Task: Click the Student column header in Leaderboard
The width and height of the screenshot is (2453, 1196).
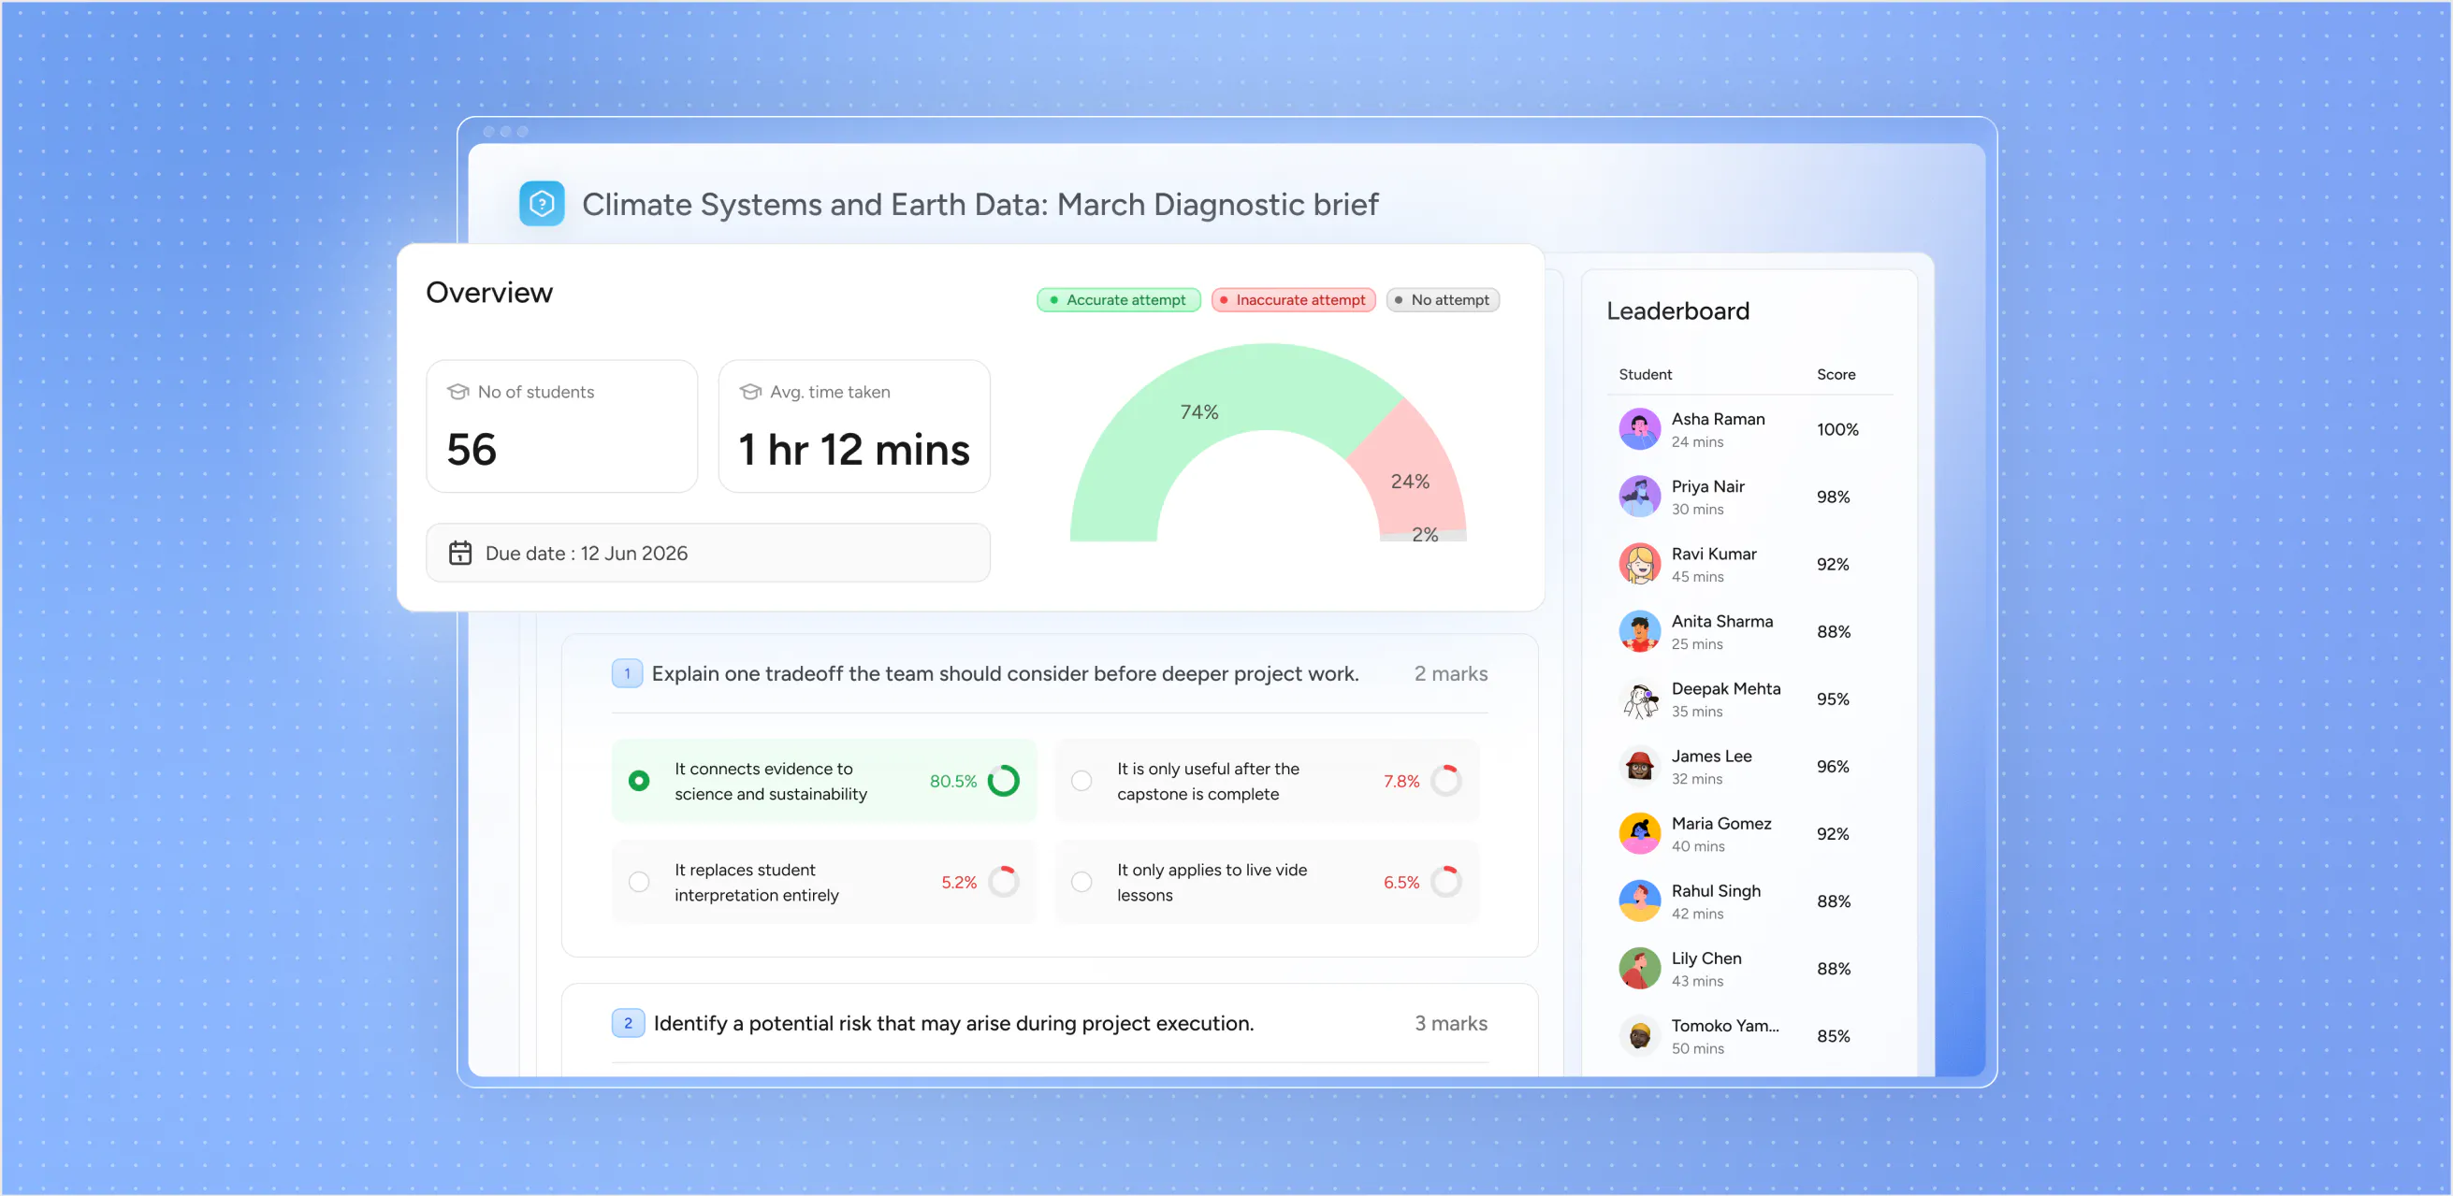Action: (x=1645, y=375)
